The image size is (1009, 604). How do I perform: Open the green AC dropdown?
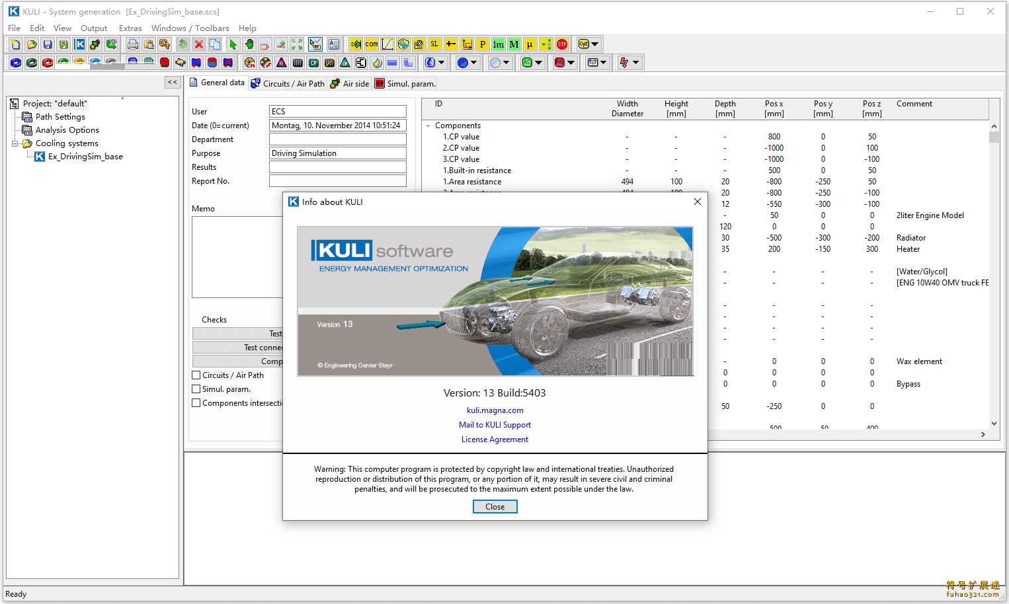539,63
